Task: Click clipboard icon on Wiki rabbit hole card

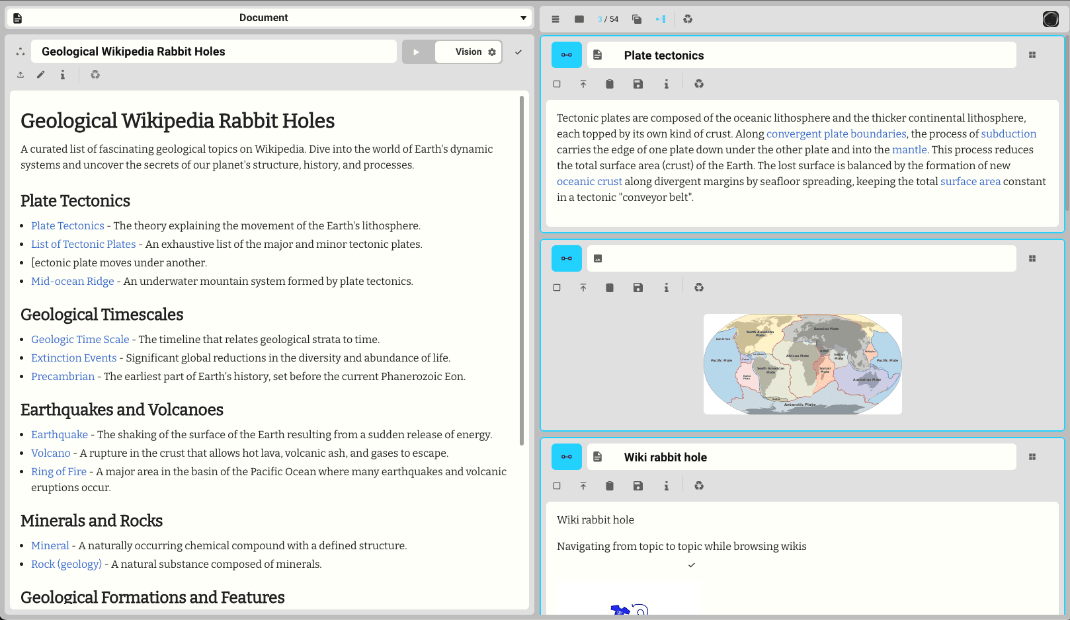Action: point(610,486)
